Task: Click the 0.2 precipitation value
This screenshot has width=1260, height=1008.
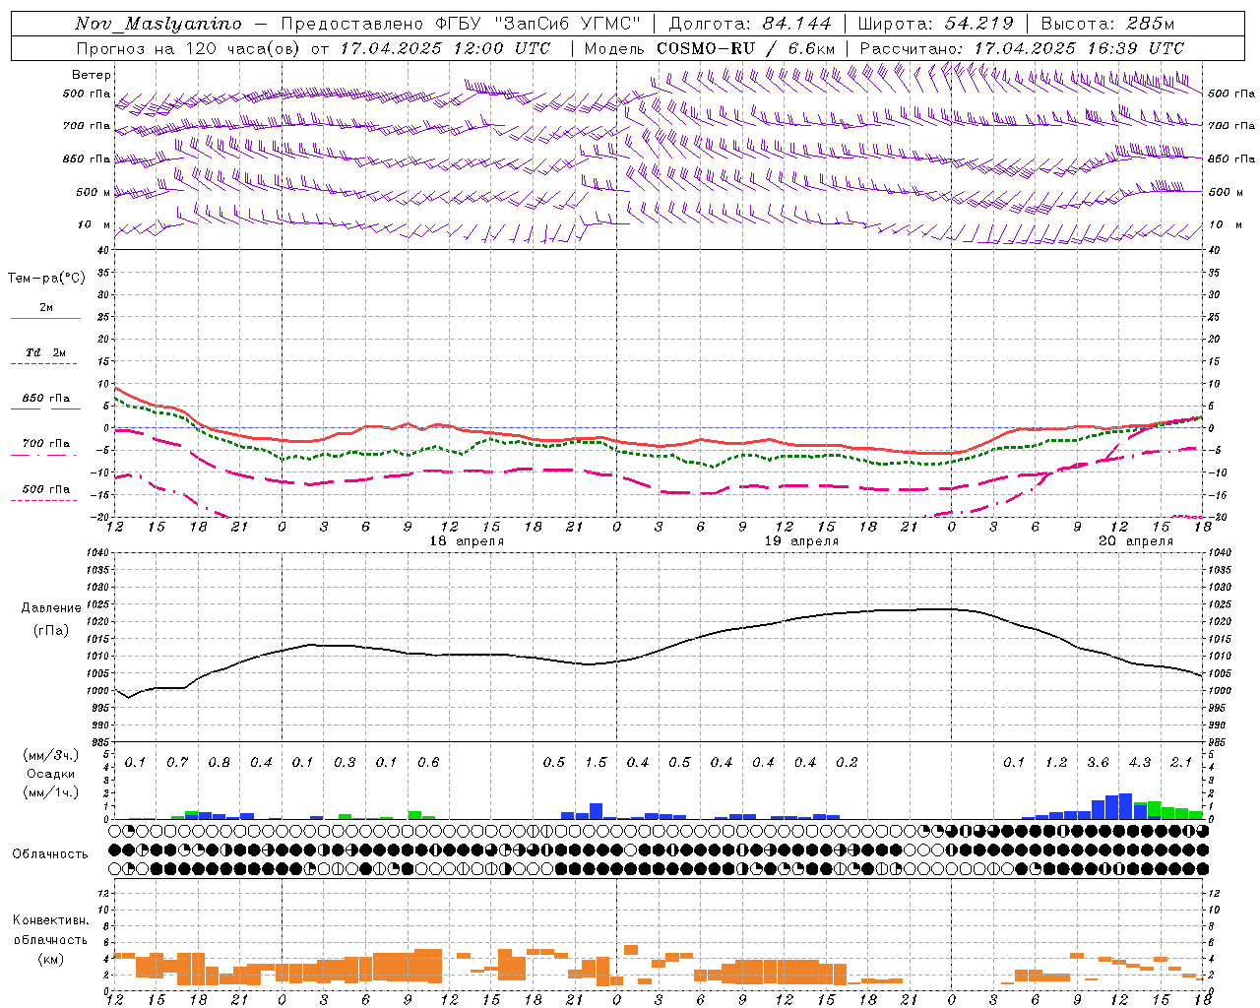Action: coord(847,762)
